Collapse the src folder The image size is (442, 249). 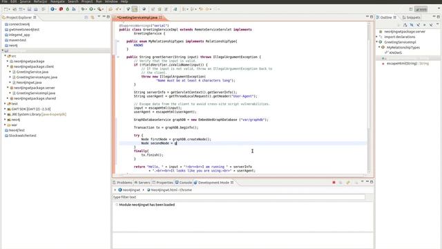pos(6,56)
